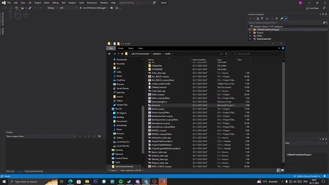Open the x64 platform dropdown
Image resolution: width=329 pixels, height=185 pixels.
[68, 8]
